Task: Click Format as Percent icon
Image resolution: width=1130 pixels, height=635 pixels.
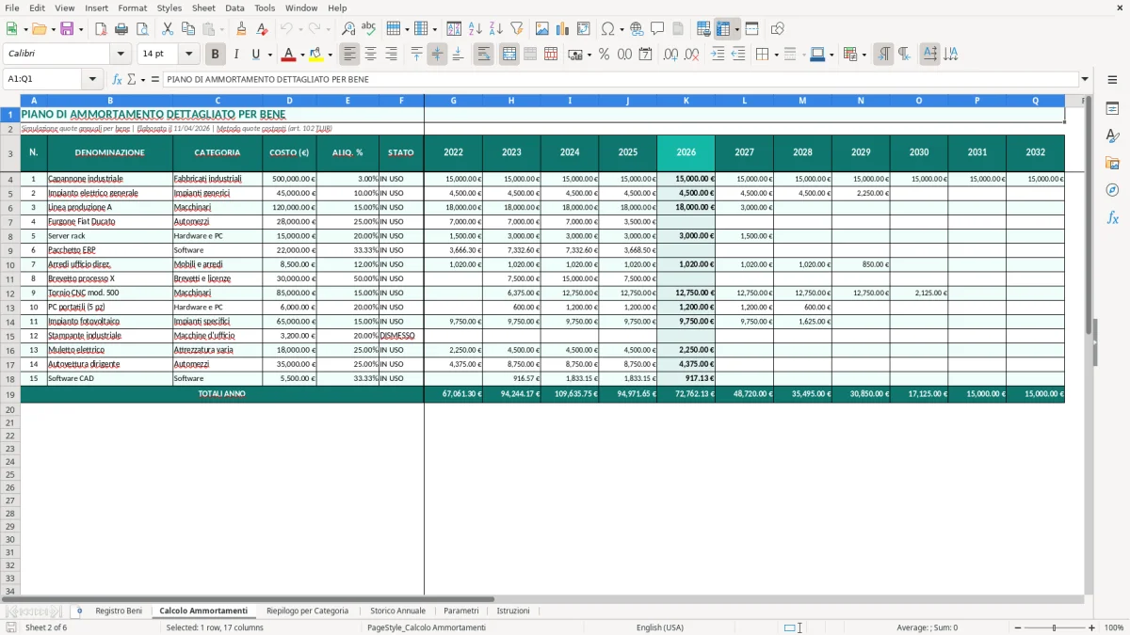Action: coord(604,55)
